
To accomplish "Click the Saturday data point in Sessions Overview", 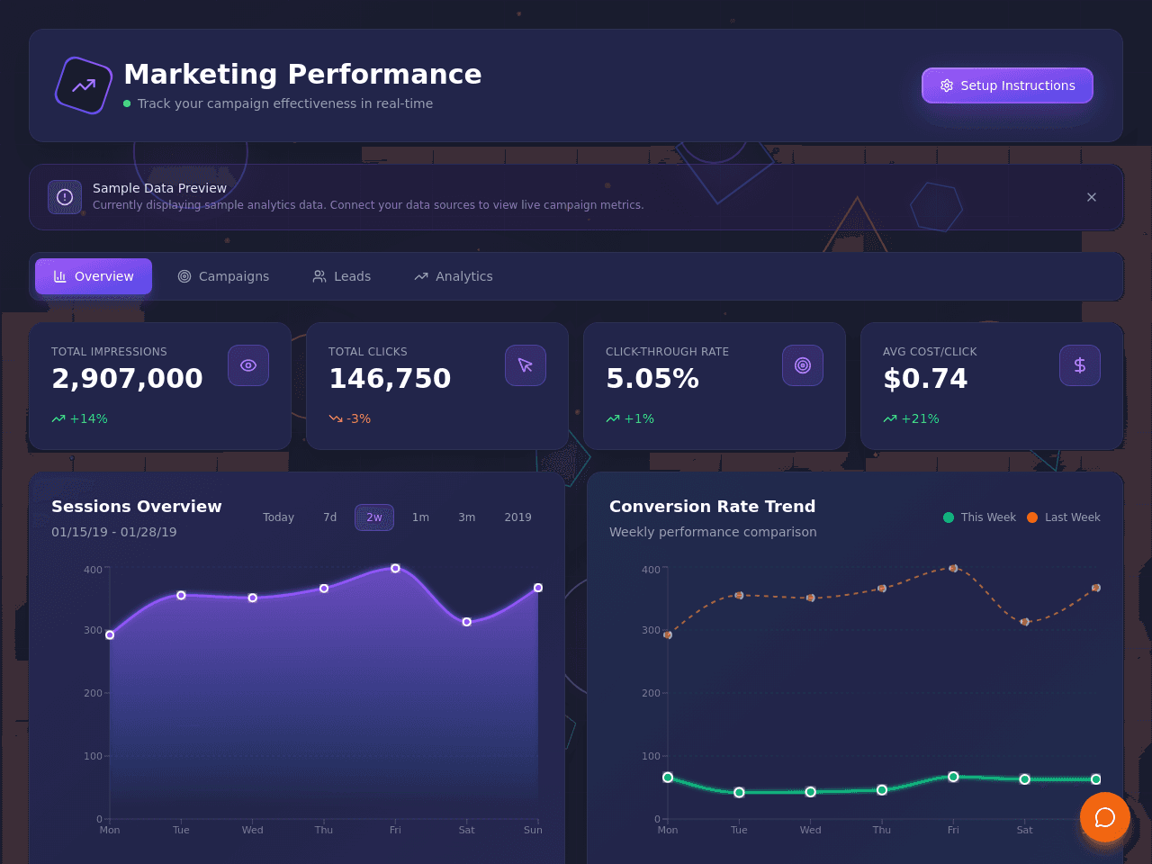I will (466, 622).
